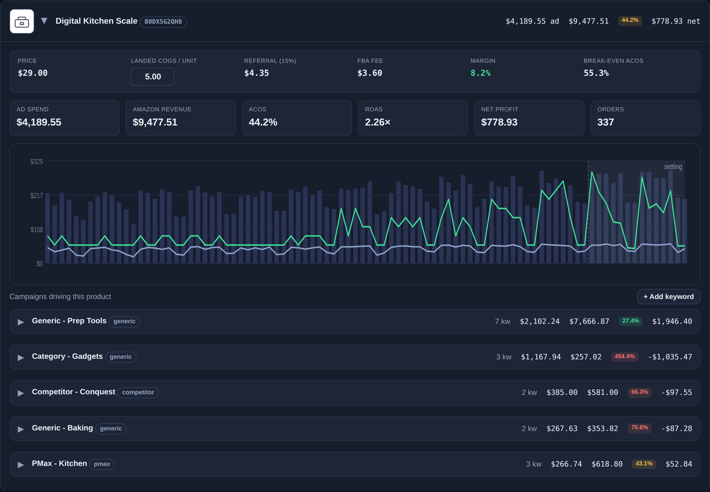Click the $4,189.55 ad header value
Image resolution: width=710 pixels, height=492 pixels.
pos(532,21)
